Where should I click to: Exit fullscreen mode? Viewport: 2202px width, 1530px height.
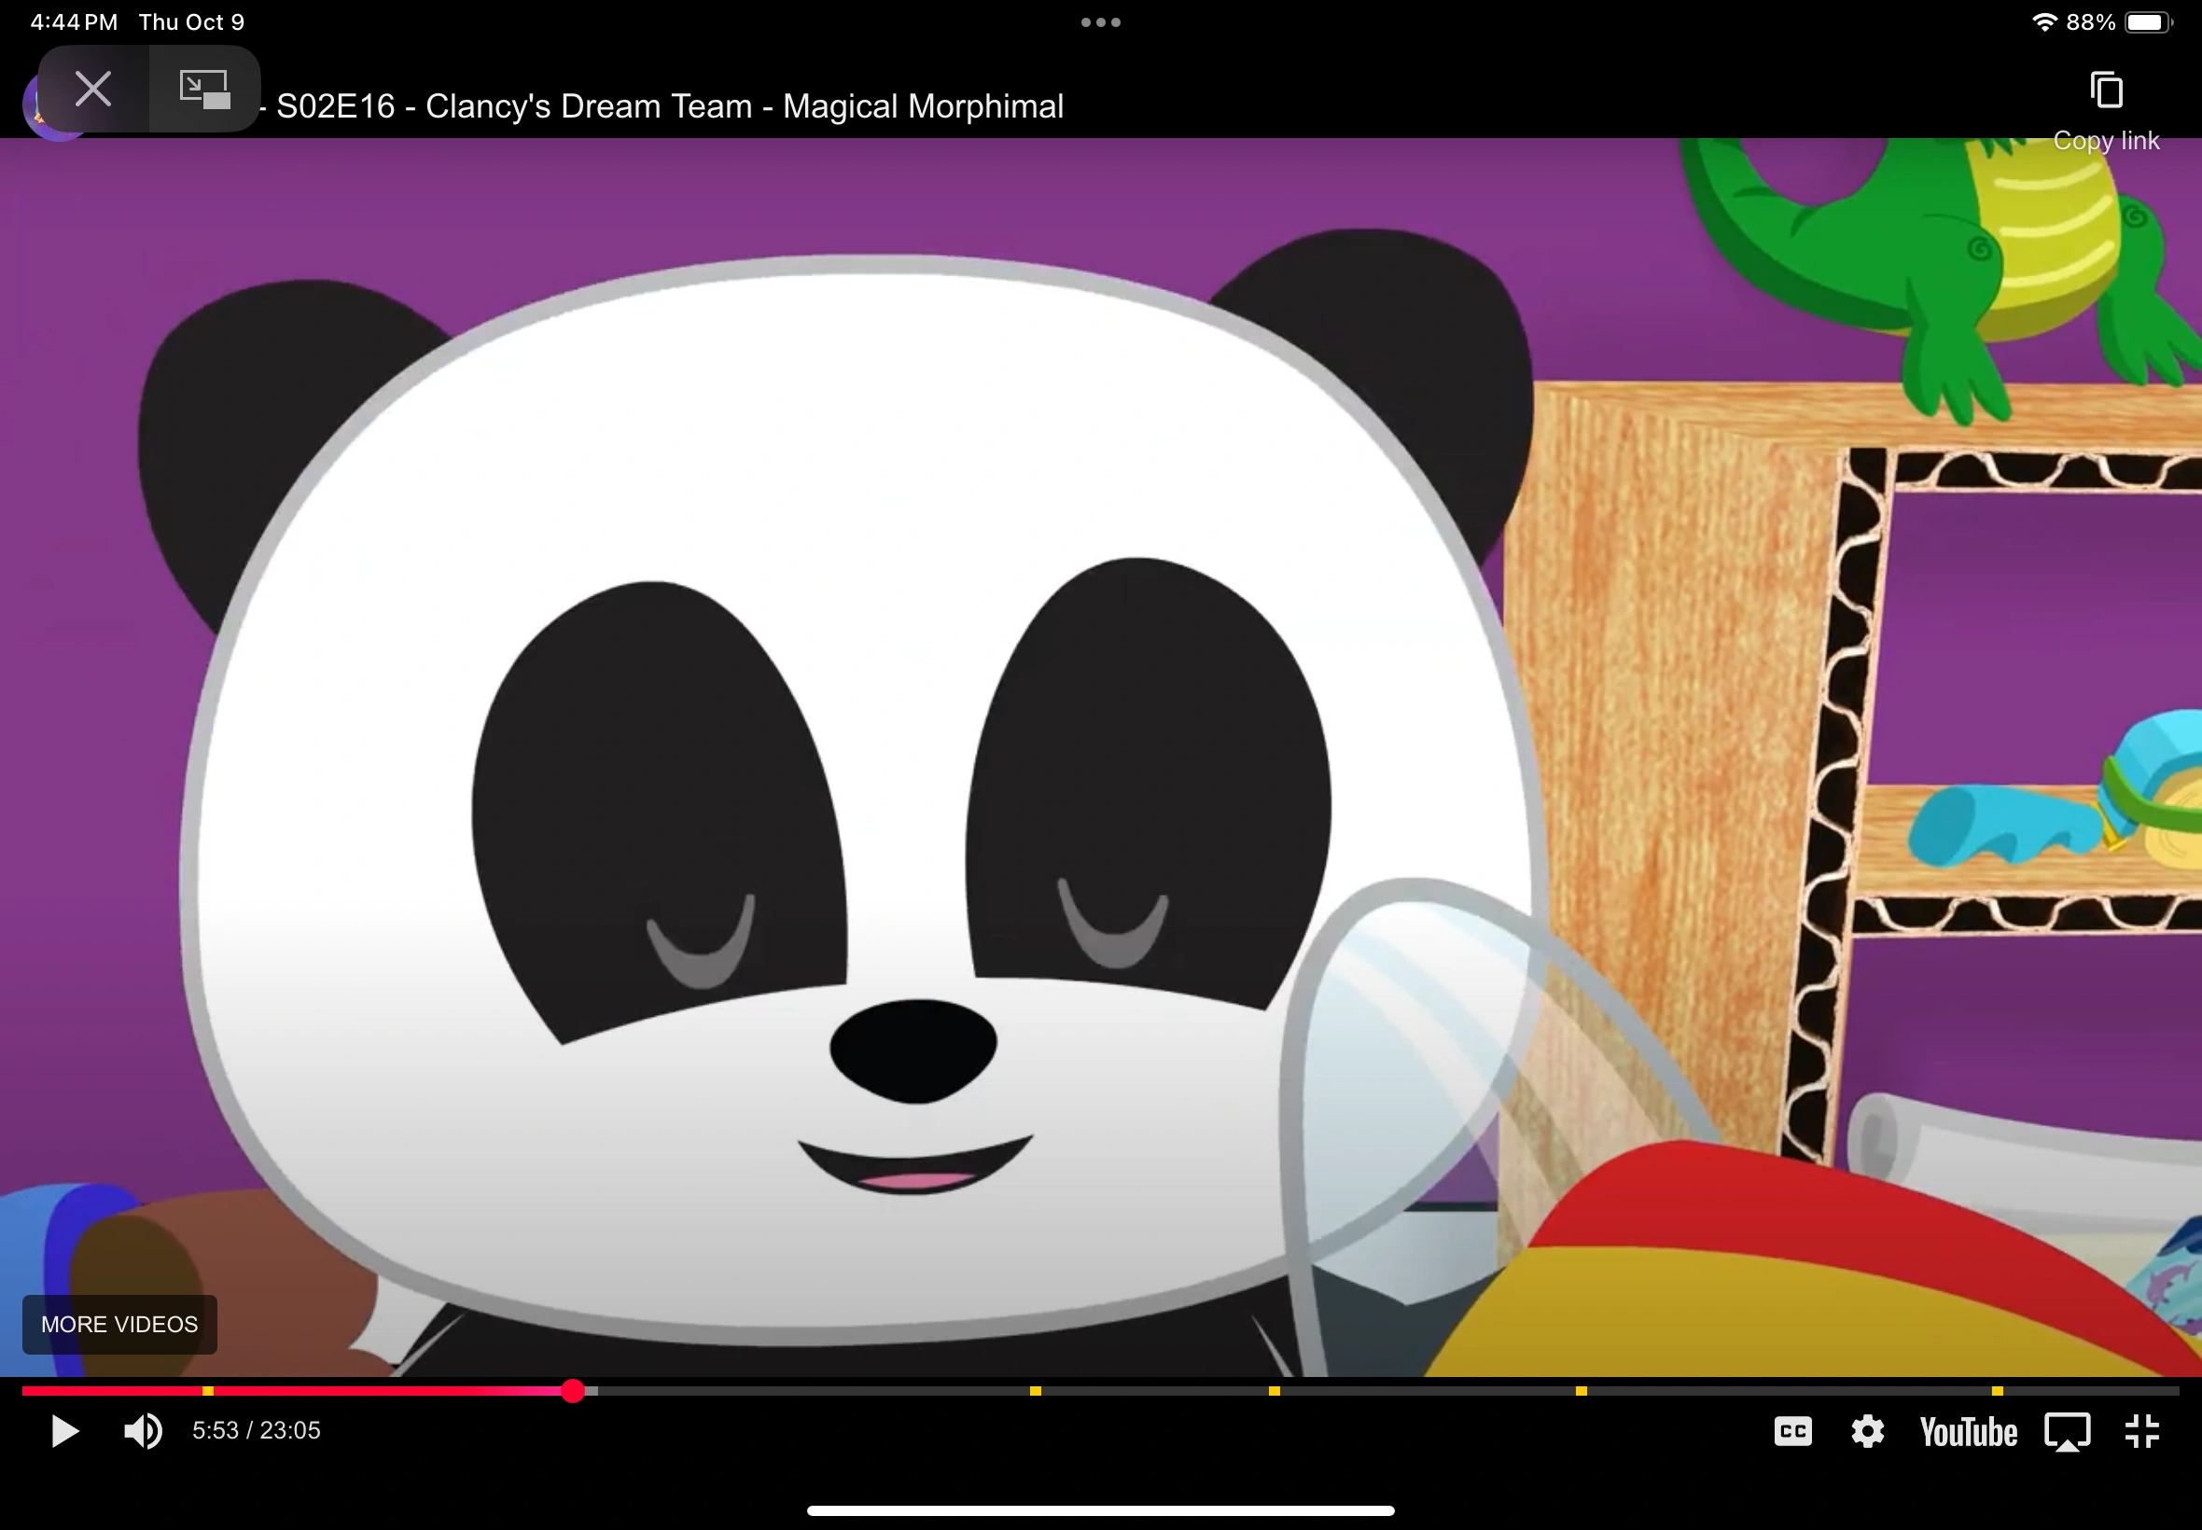click(2141, 1431)
